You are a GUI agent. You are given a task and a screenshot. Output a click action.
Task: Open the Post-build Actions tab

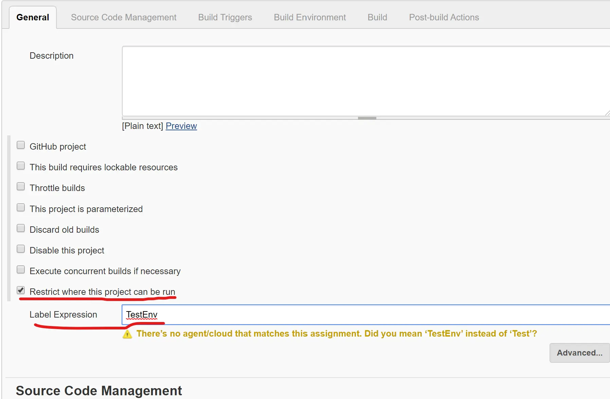coord(444,17)
